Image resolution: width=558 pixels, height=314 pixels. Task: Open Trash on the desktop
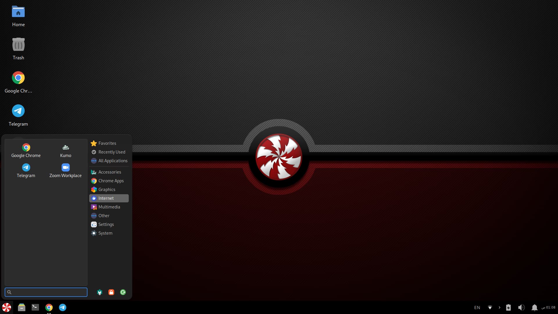[x=18, y=49]
